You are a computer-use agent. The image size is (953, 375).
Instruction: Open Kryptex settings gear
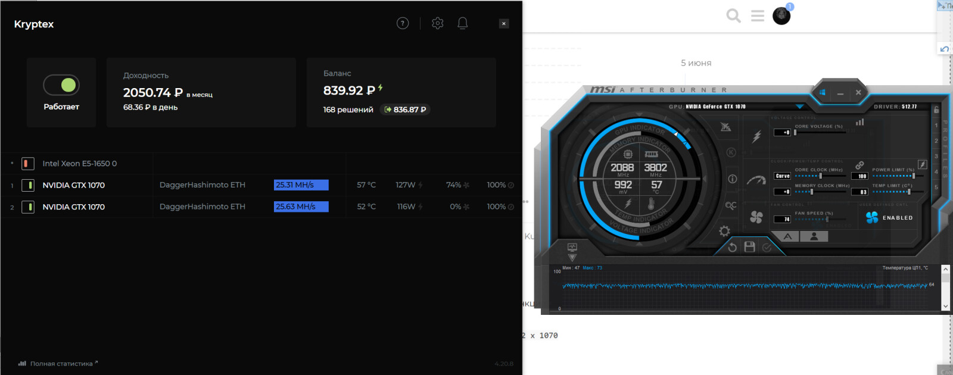pyautogui.click(x=438, y=23)
